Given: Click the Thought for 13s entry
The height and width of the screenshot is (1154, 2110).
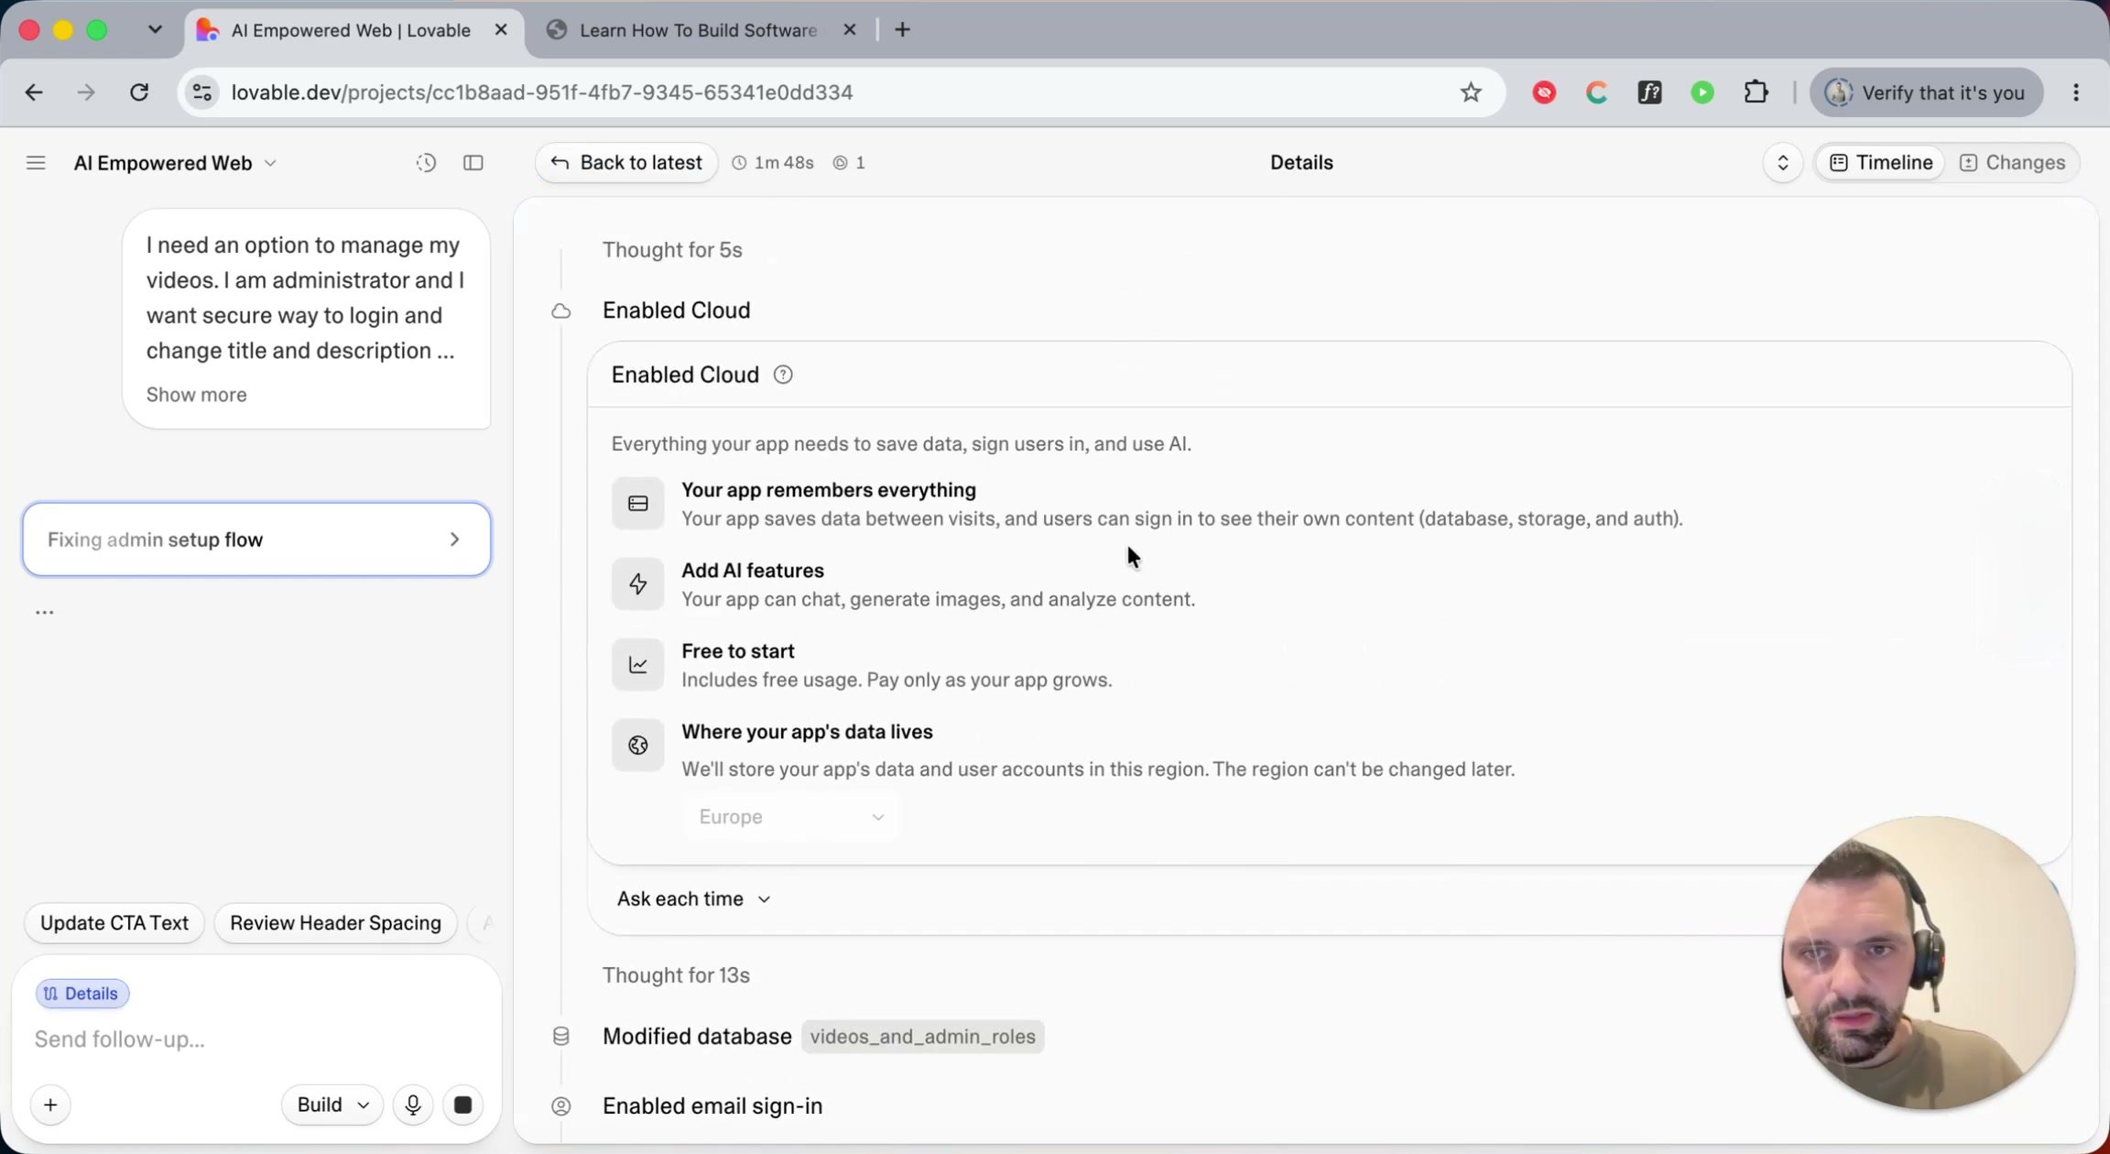Looking at the screenshot, I should click(676, 975).
